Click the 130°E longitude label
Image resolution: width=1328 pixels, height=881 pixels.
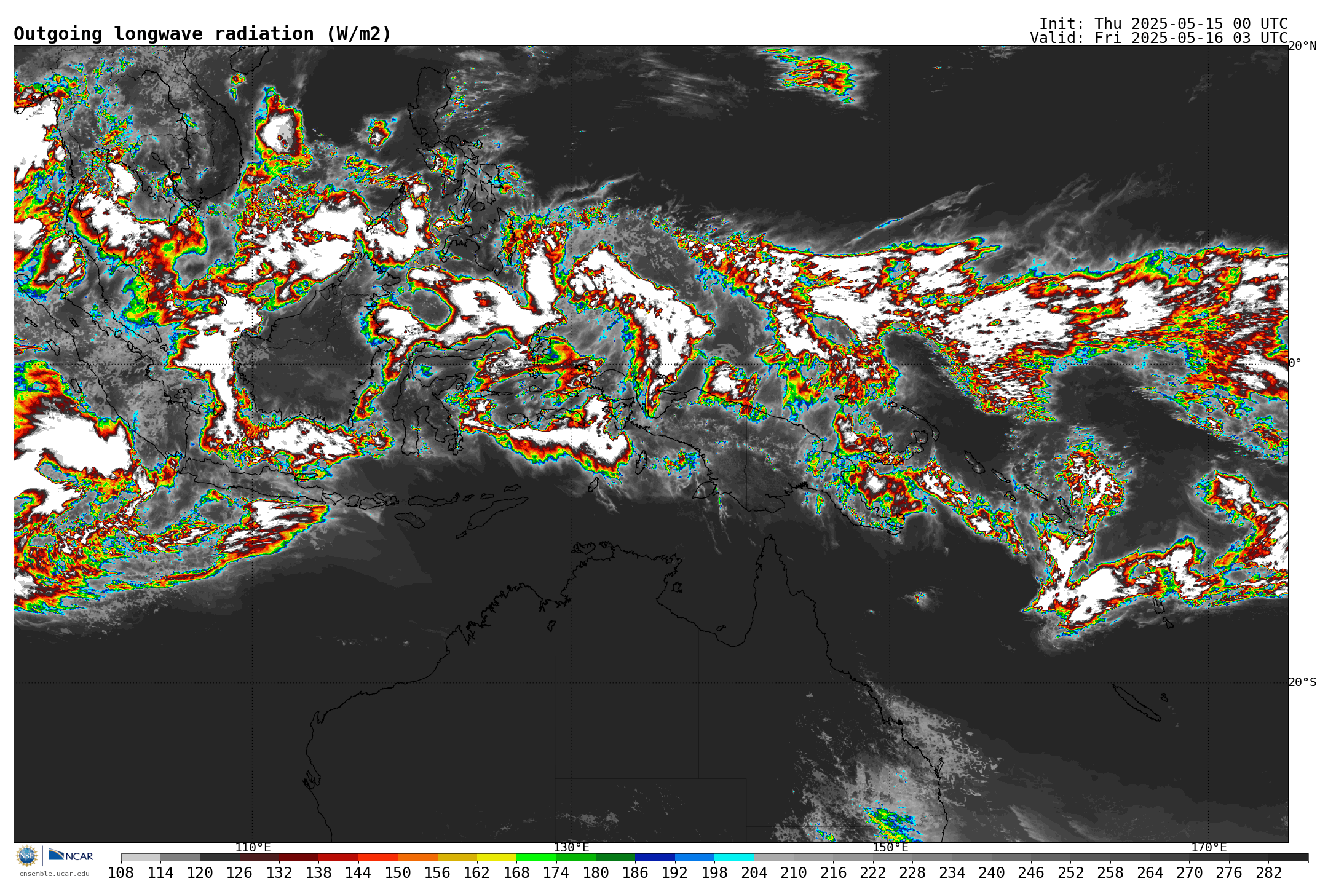pos(571,847)
